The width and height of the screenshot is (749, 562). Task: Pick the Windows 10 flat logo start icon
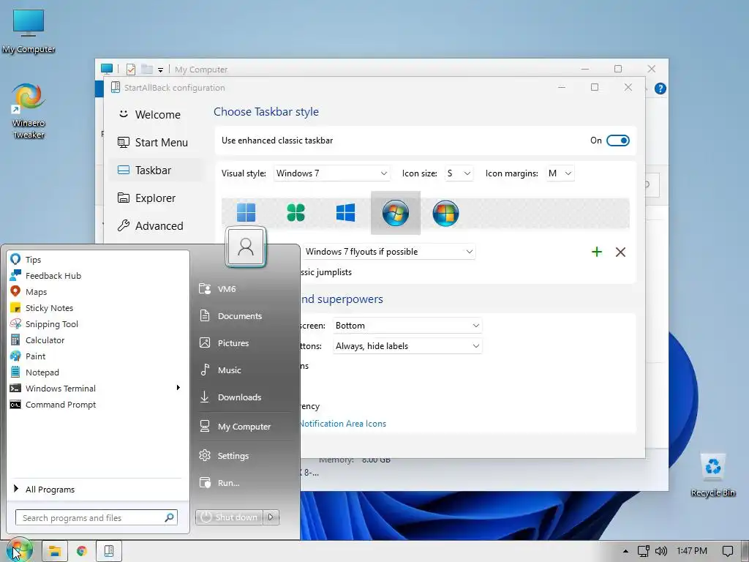(345, 213)
